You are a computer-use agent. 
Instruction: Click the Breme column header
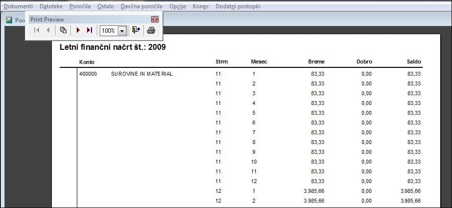pos(316,62)
